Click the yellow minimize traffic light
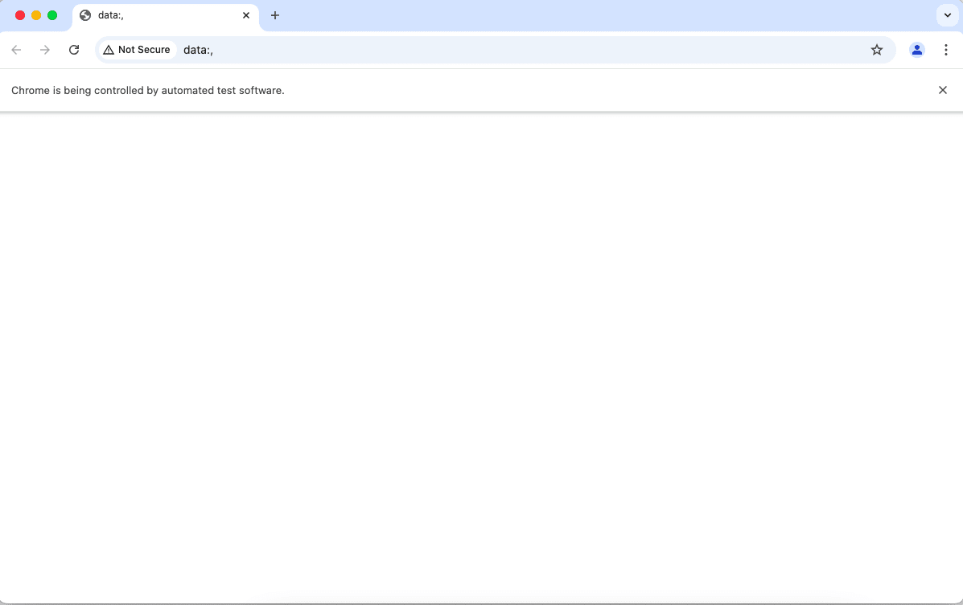 pos(35,14)
